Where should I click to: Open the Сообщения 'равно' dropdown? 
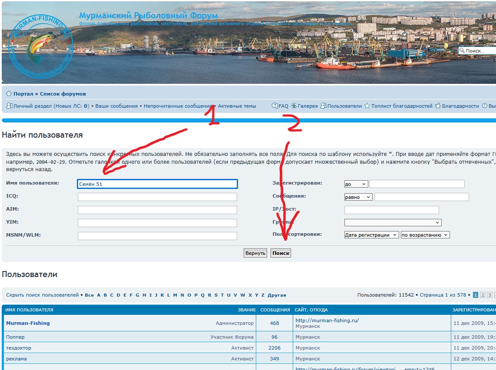(x=358, y=197)
